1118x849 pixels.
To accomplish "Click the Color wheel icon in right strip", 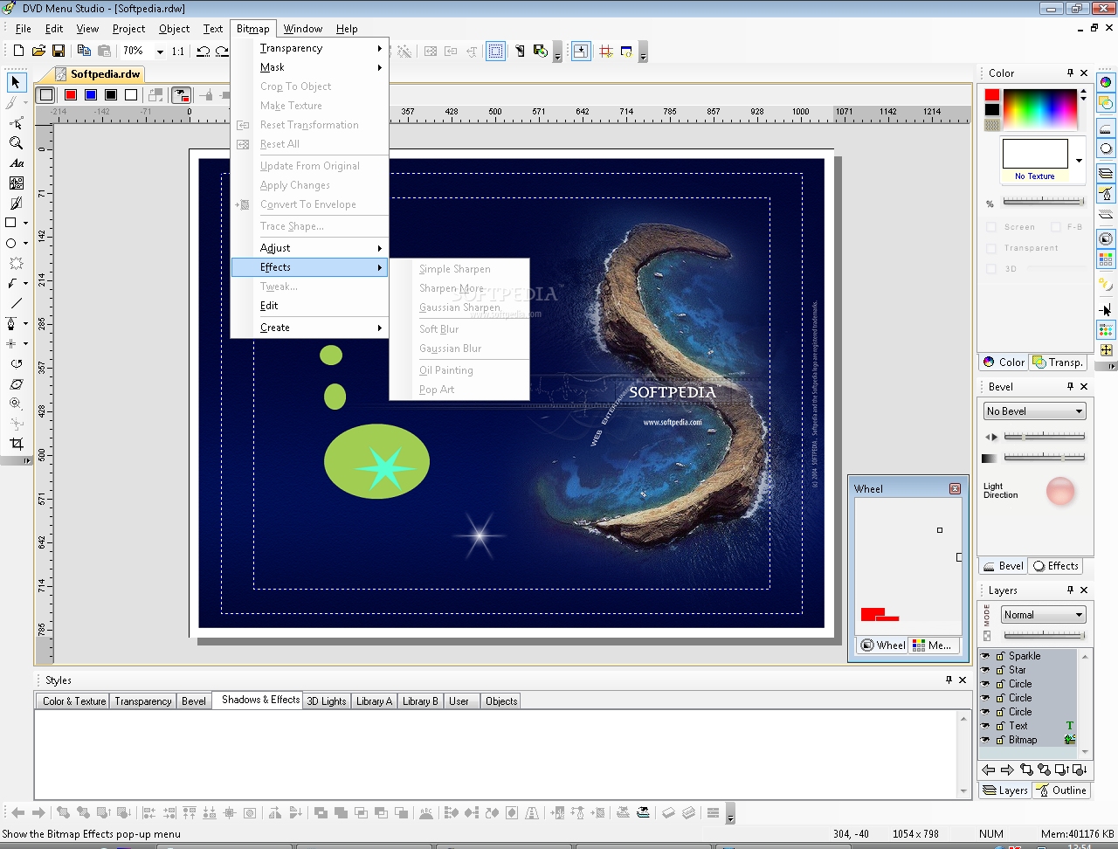I will pos(1106,82).
